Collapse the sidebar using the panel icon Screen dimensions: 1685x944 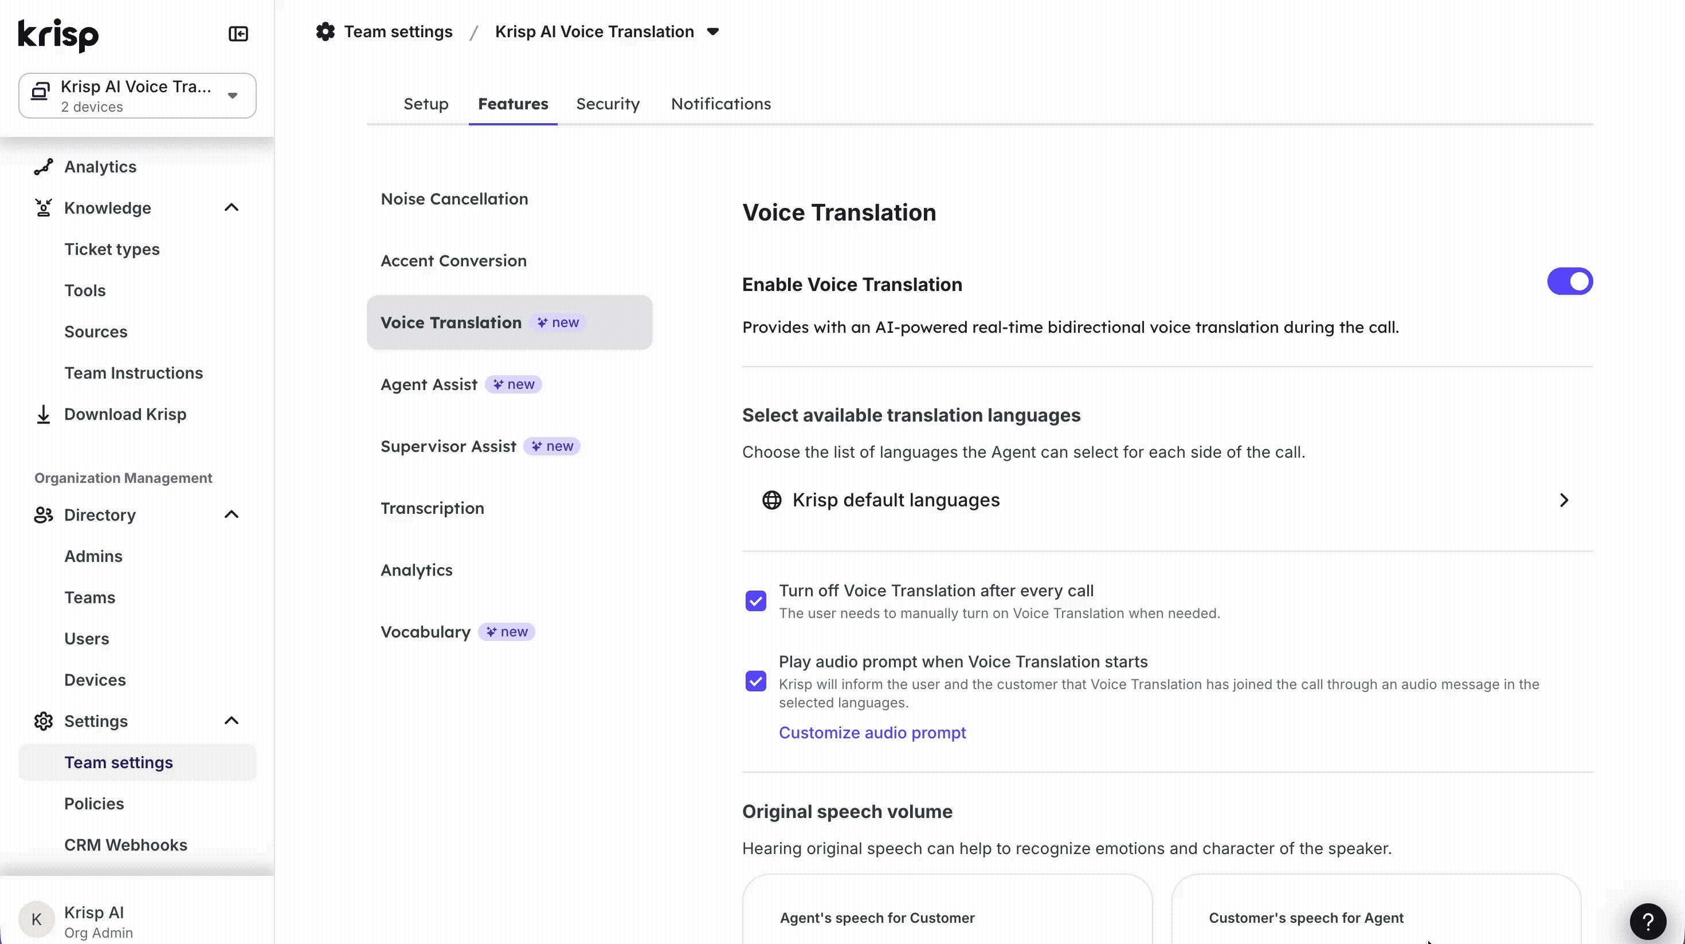tap(238, 33)
